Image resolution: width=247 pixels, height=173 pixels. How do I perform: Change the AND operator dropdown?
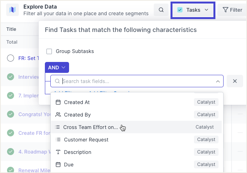(57, 67)
